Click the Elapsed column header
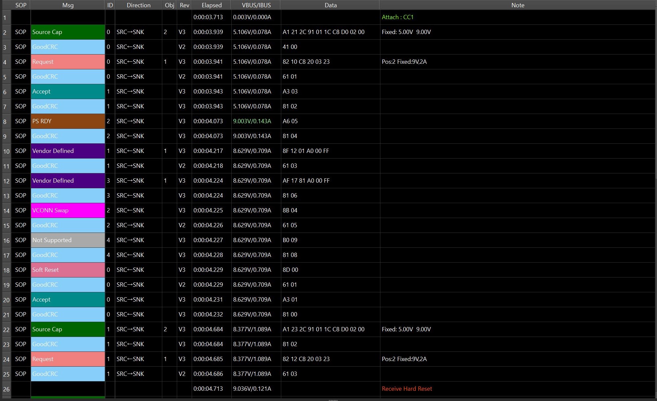The width and height of the screenshot is (657, 401). [x=212, y=5]
